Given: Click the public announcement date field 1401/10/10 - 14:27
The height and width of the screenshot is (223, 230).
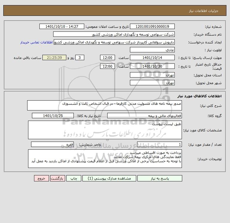Looking at the screenshot, I should [62, 26].
